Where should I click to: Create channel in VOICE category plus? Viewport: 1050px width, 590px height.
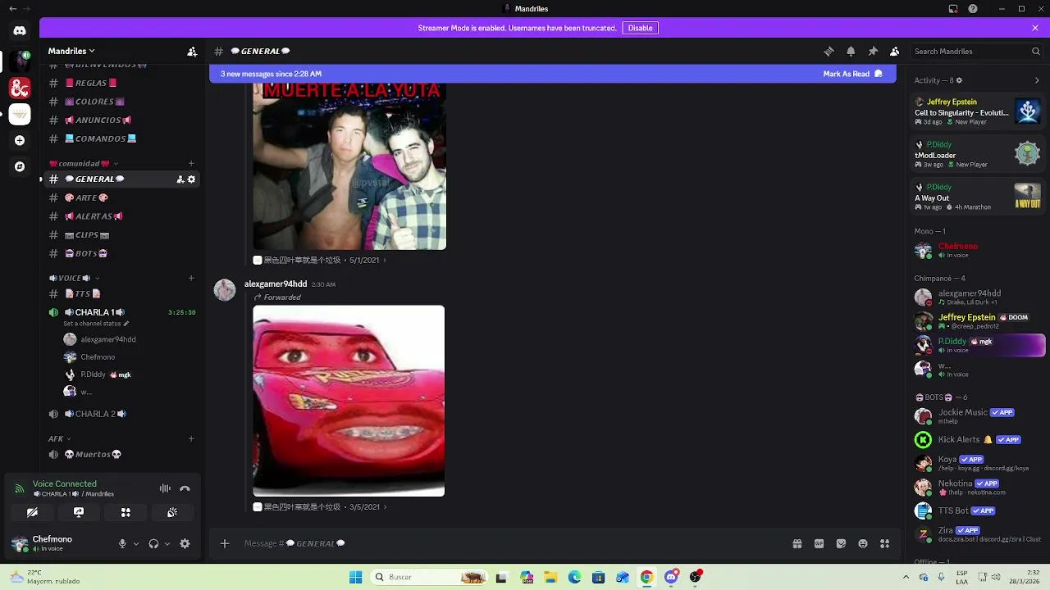point(191,278)
